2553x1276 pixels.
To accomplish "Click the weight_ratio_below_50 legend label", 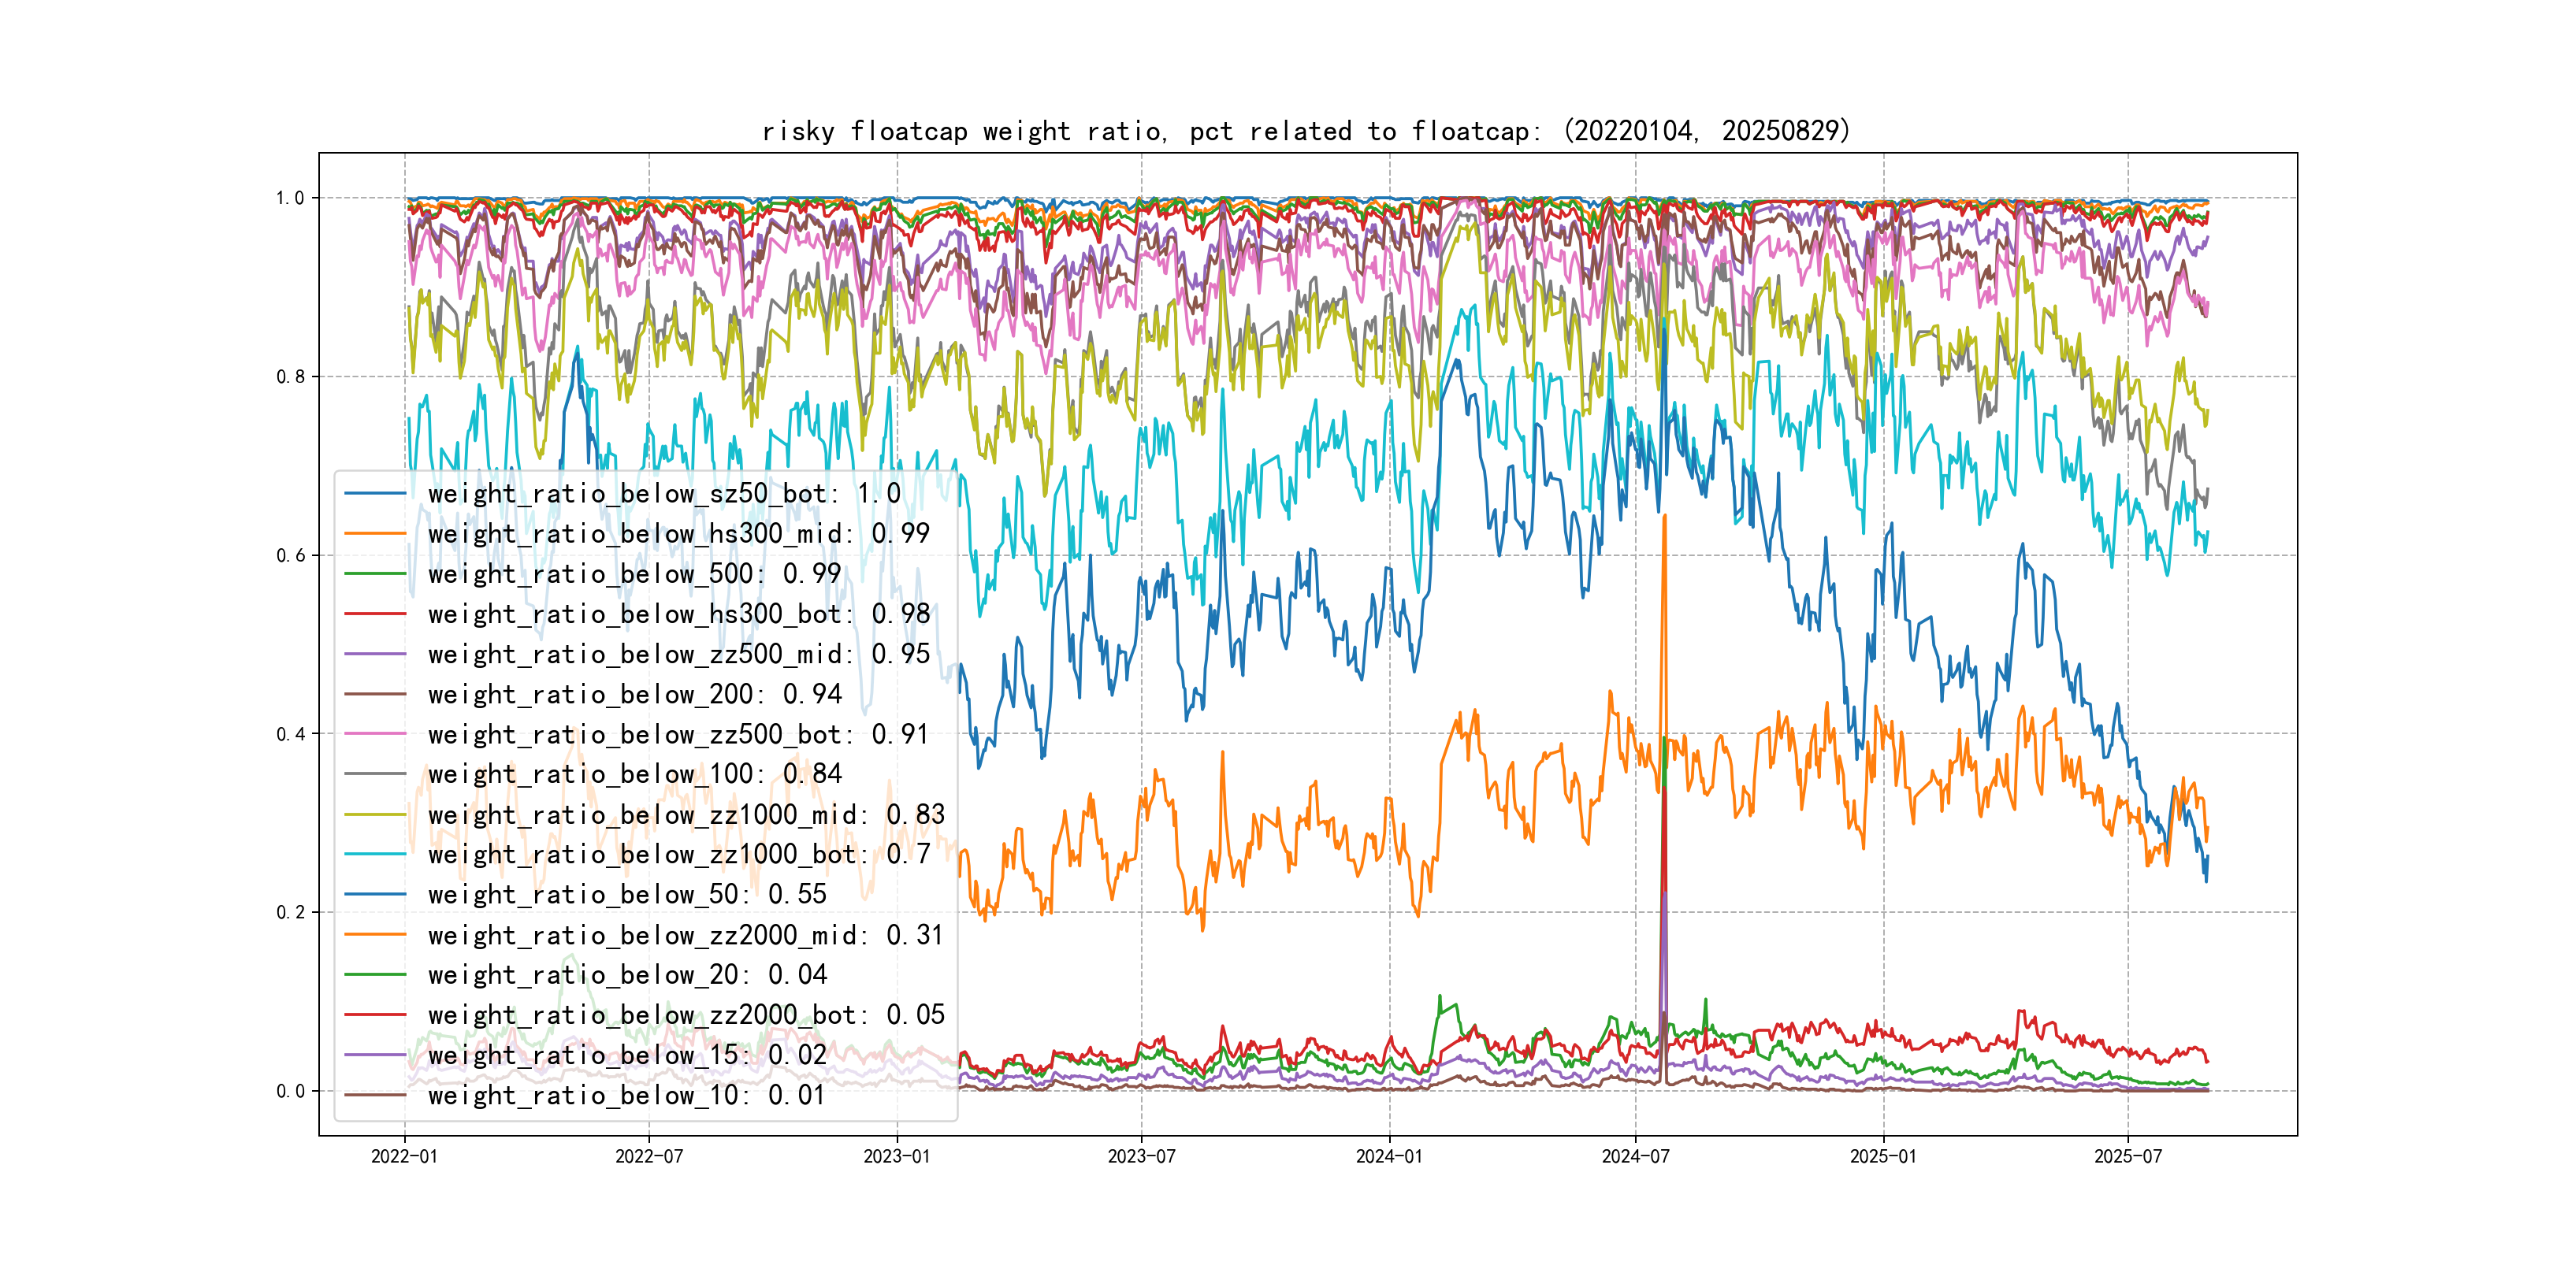I will coord(626,895).
